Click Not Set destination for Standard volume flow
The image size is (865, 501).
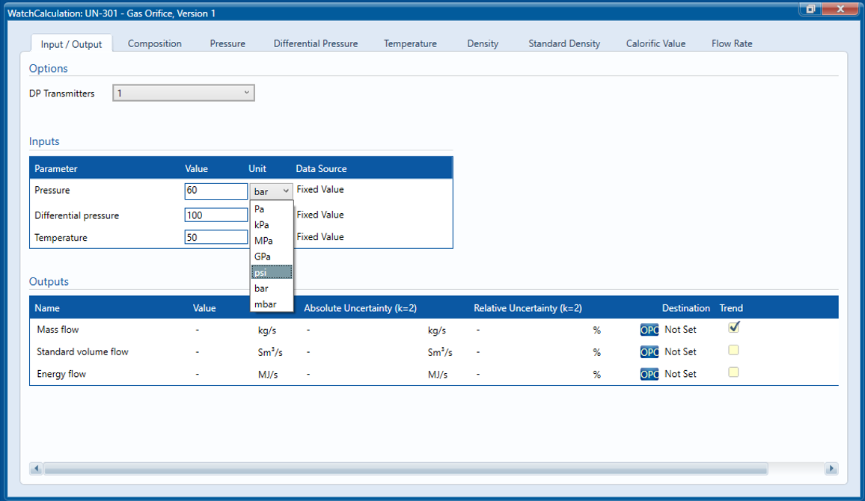pos(680,351)
